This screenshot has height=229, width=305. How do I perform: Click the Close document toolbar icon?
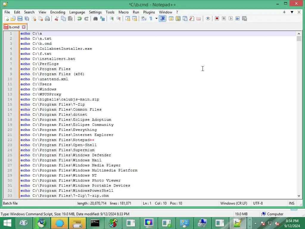click(34, 18)
